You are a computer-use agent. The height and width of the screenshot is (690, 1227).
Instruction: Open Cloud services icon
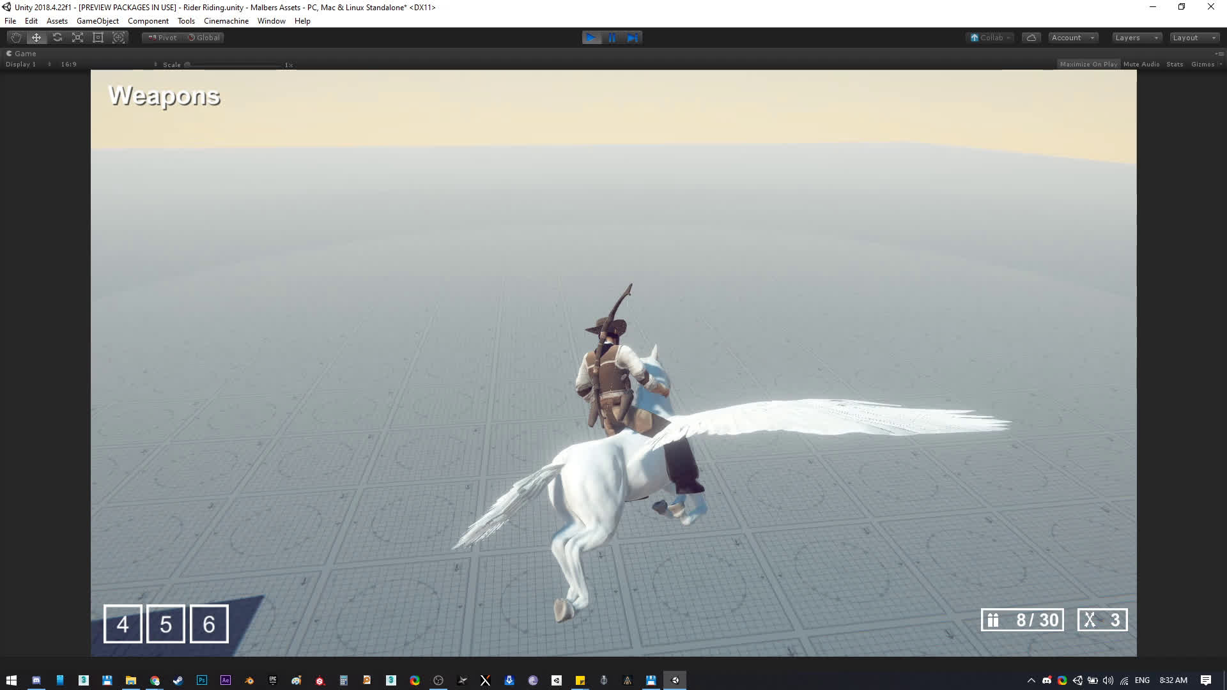tap(1031, 38)
